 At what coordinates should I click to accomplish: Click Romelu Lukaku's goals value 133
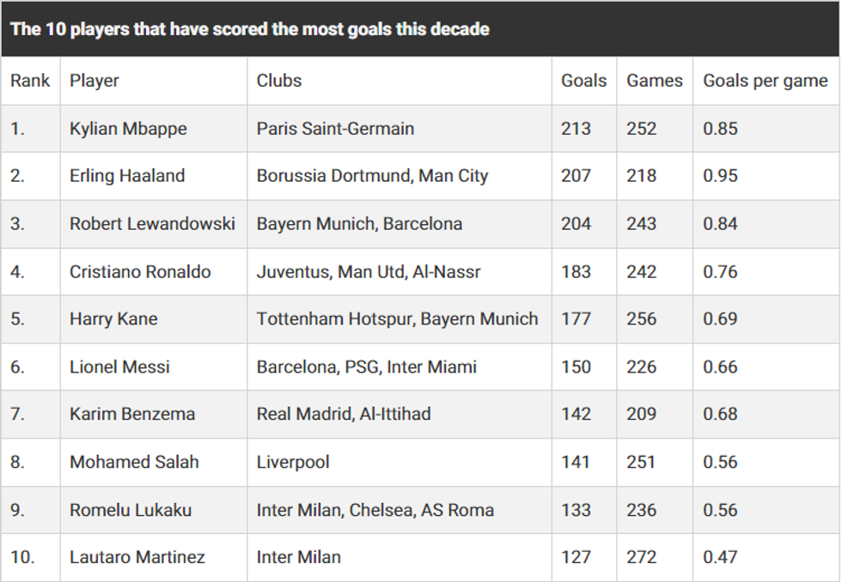(x=576, y=510)
